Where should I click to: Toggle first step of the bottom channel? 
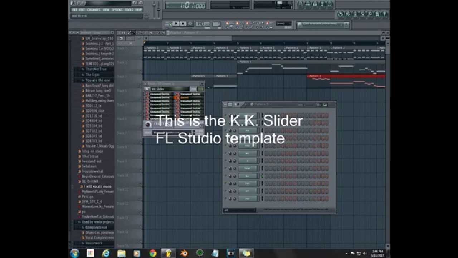[x=267, y=198]
